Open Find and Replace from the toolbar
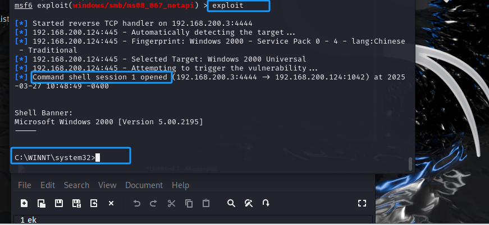Viewport: 489px width, 225px height. (249, 203)
